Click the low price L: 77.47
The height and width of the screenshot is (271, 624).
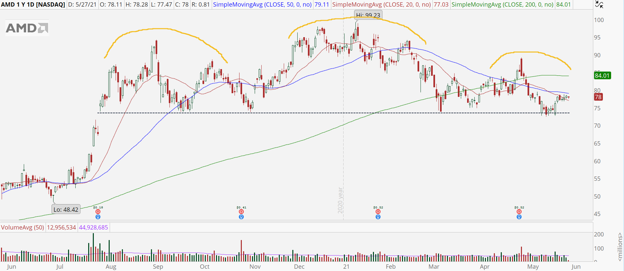[161, 5]
